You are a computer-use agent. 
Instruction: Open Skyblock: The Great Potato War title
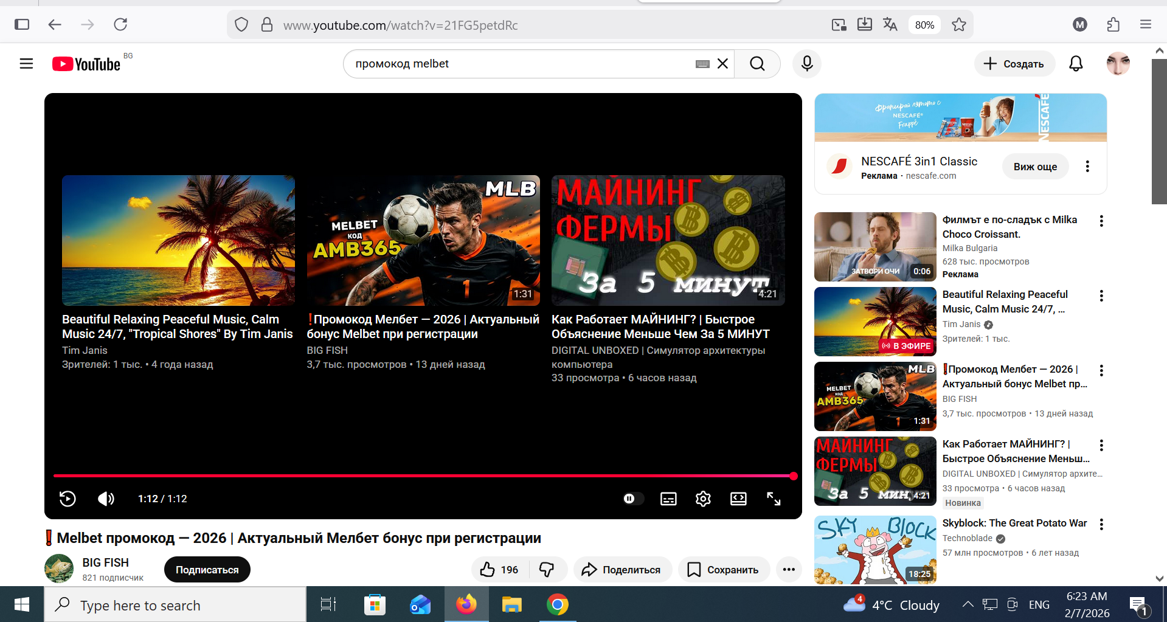click(x=1014, y=523)
